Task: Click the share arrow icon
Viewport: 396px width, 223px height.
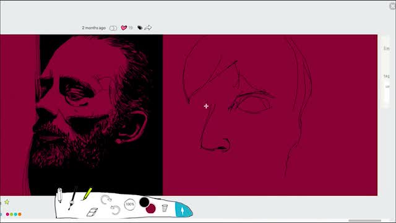Action: [x=148, y=27]
